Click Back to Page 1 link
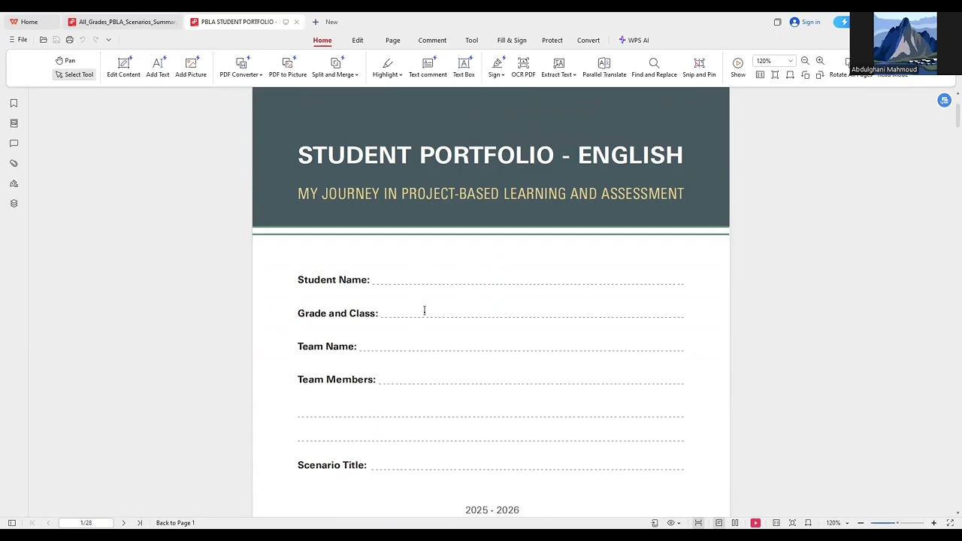 [x=175, y=523]
